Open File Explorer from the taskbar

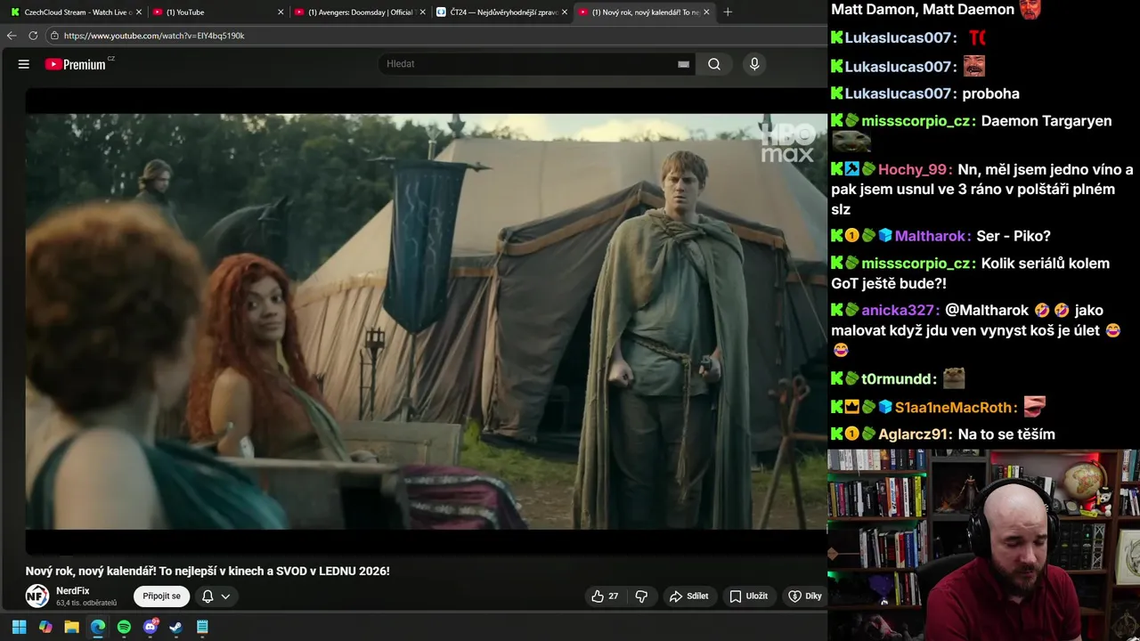[x=71, y=627]
